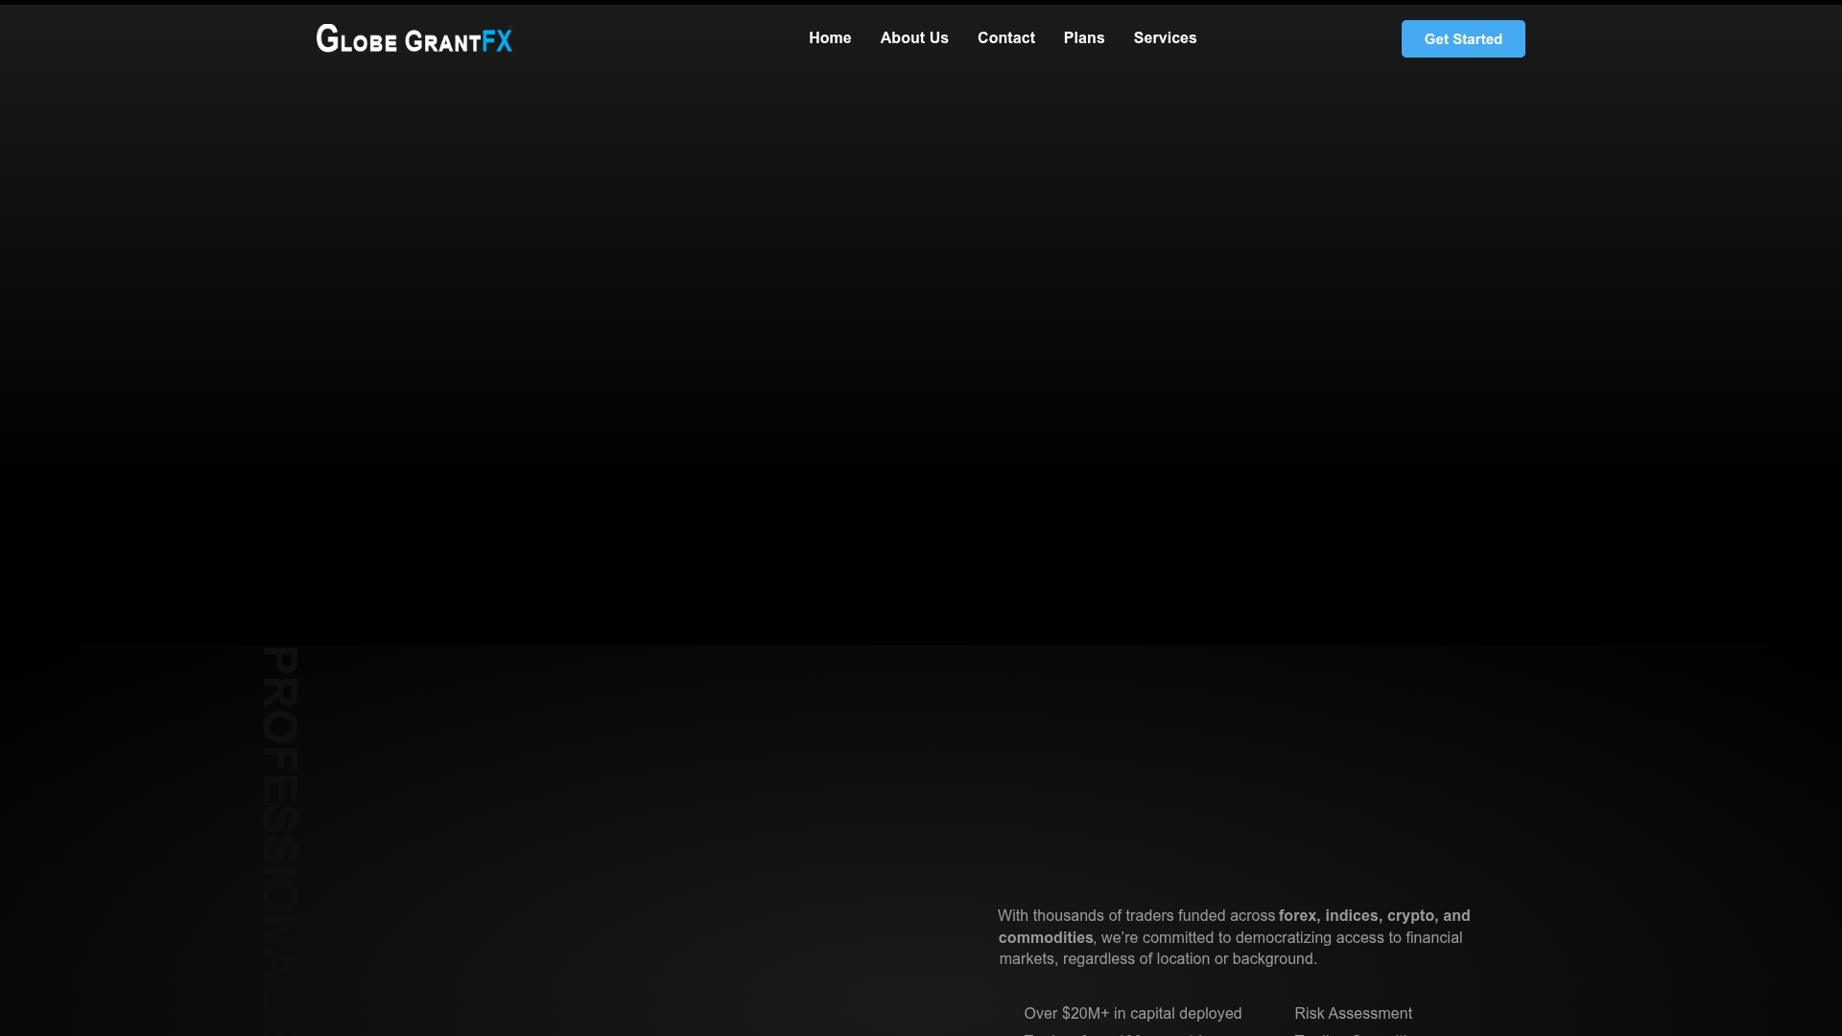Select the Risk Assessment list item
The image size is (1842, 1036).
click(x=1353, y=1014)
